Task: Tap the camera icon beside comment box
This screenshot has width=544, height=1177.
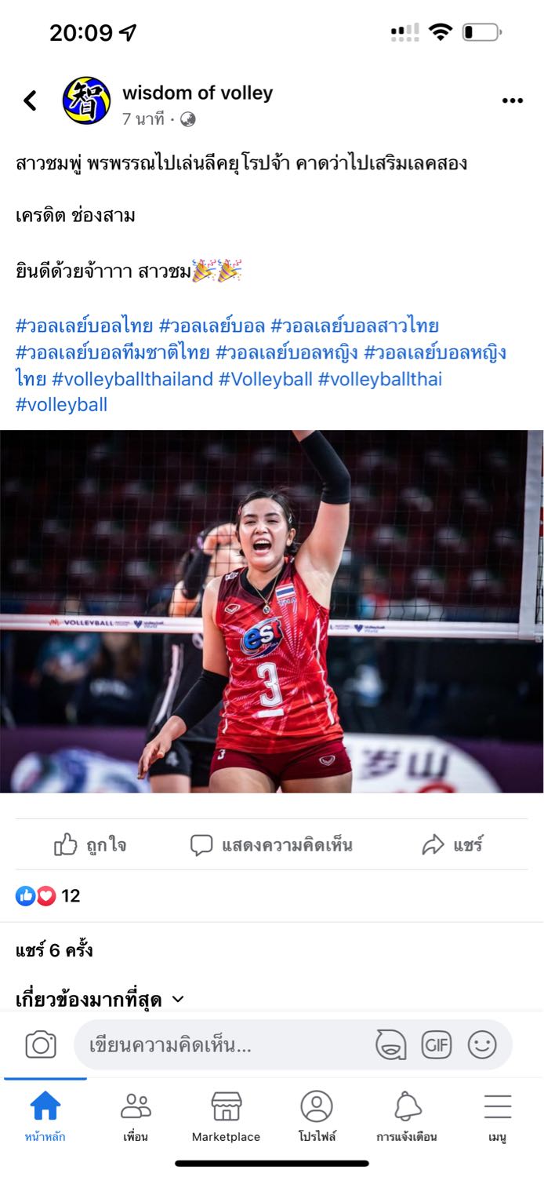Action: pyautogui.click(x=41, y=1045)
